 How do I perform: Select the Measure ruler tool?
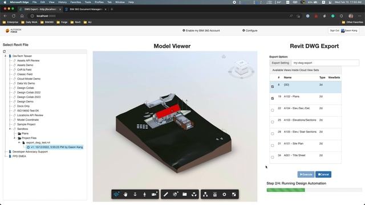166,194
